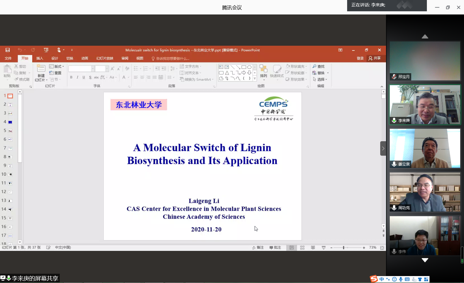Image resolution: width=464 pixels, height=283 pixels.
Task: Open Reading View from status bar
Action: pos(313,248)
